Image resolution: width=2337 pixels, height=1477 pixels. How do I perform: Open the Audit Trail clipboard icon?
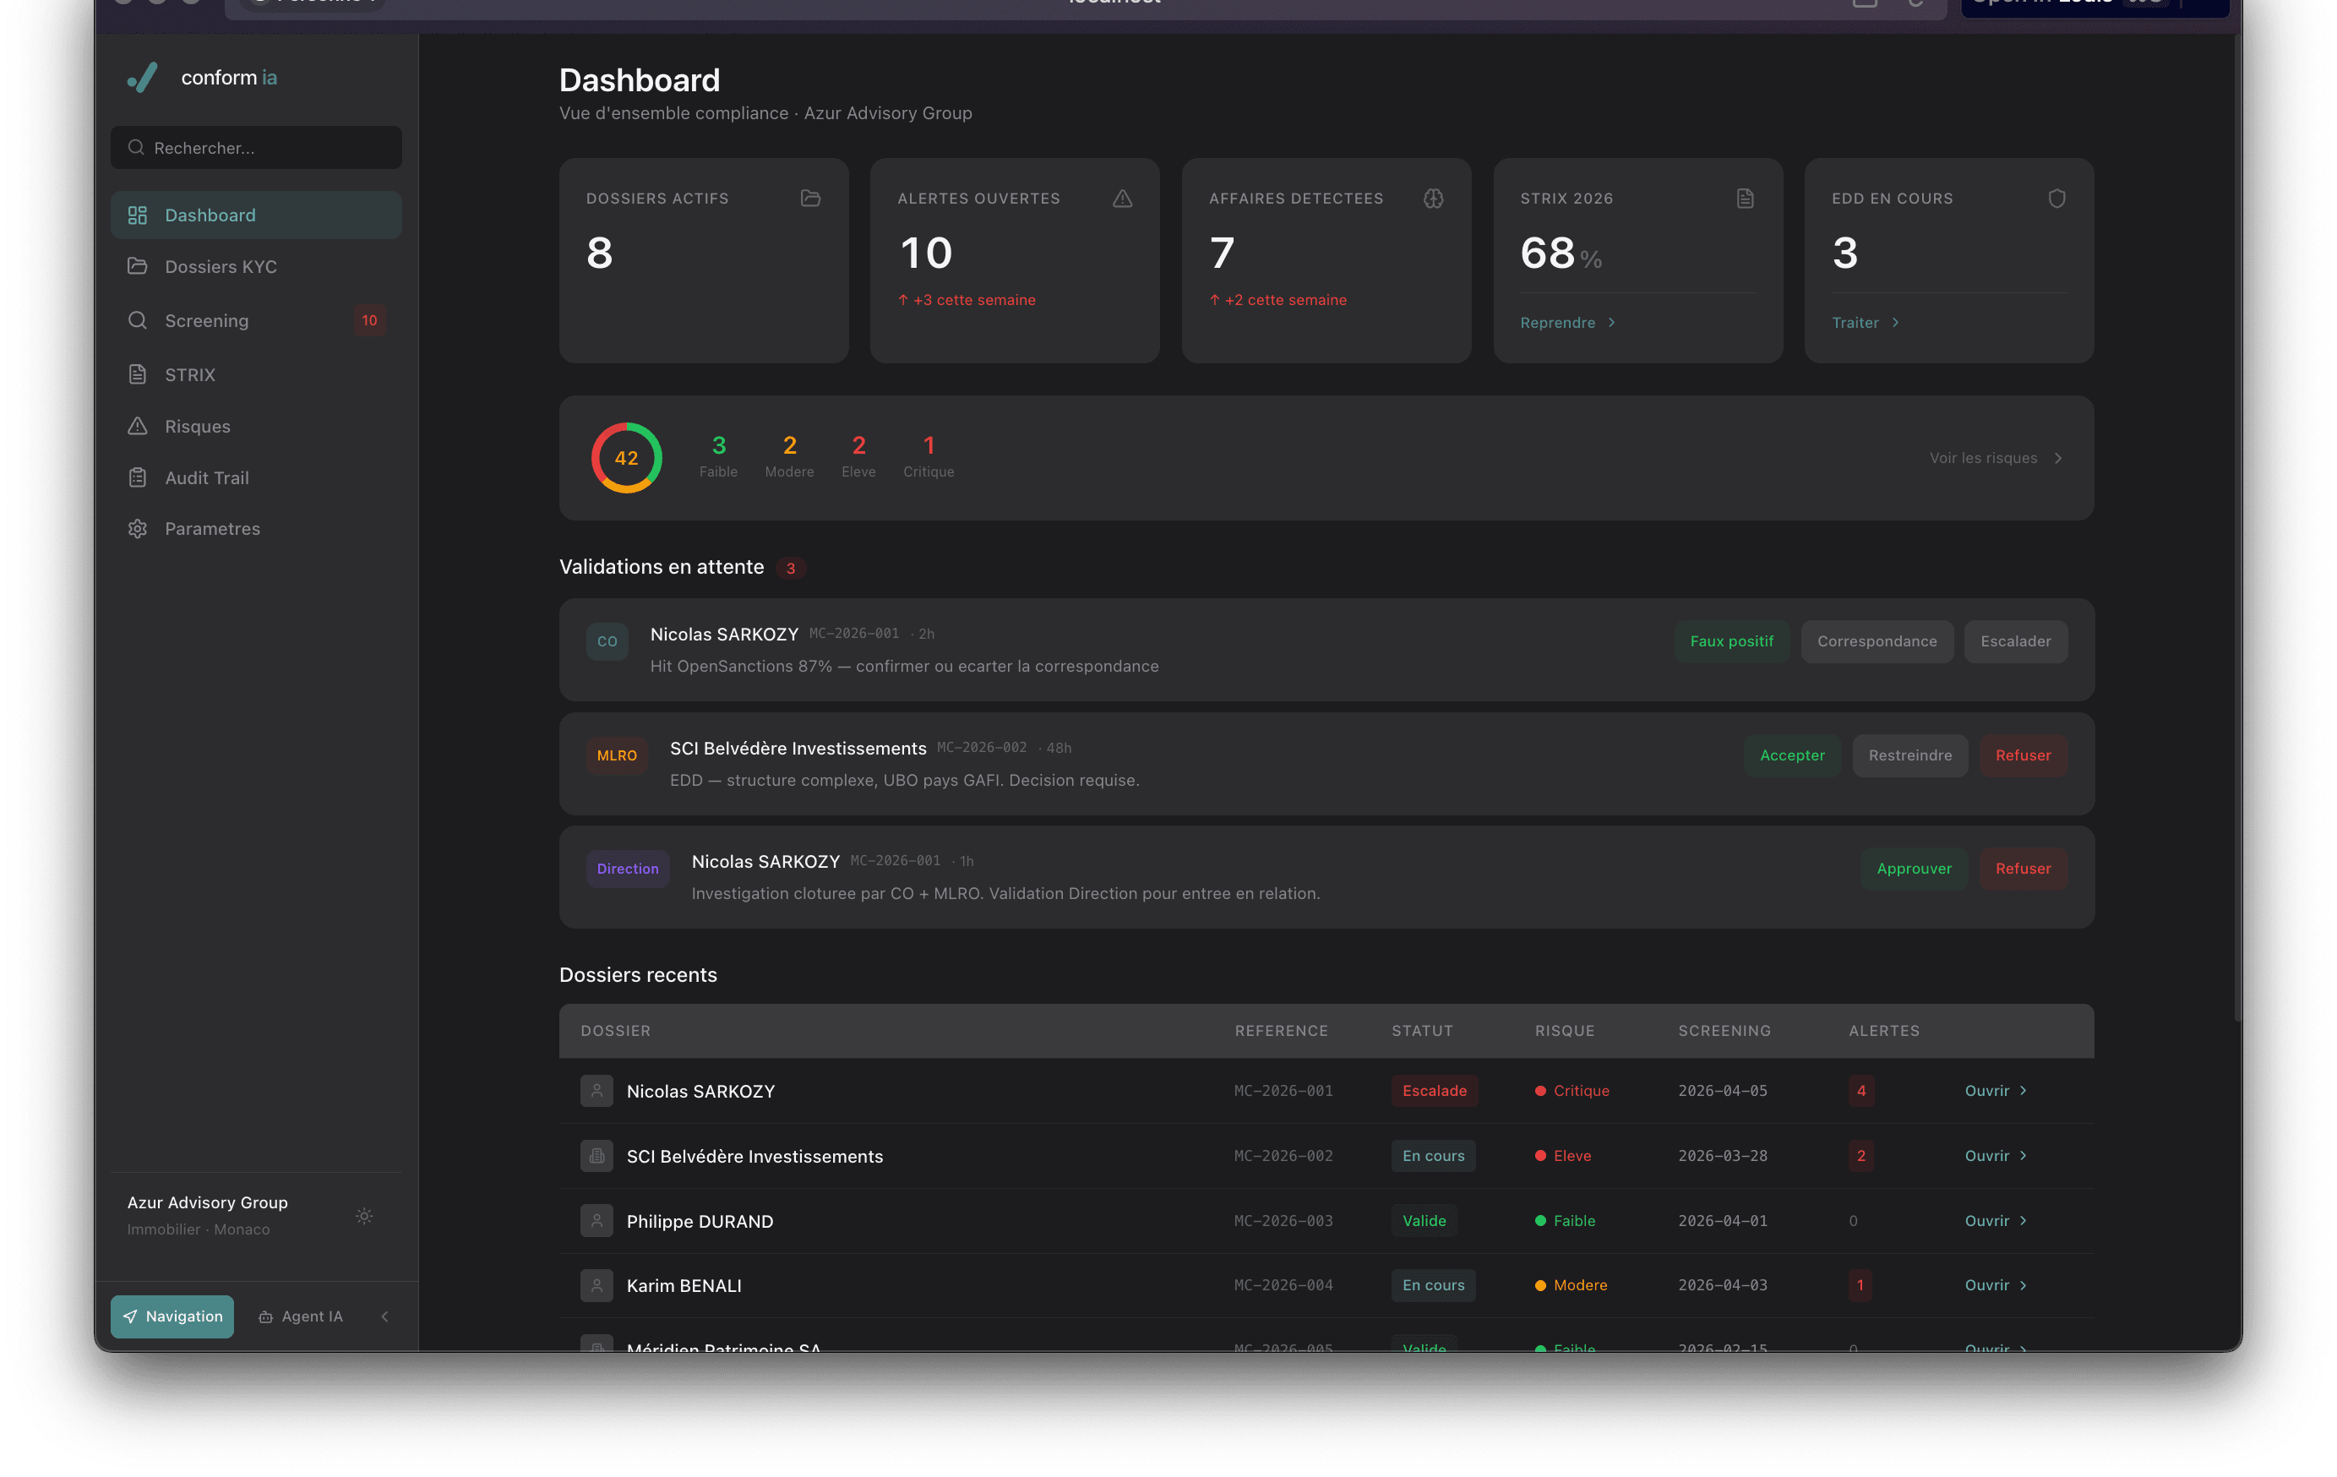point(138,477)
